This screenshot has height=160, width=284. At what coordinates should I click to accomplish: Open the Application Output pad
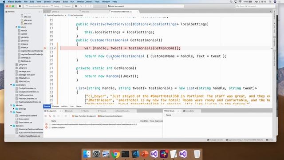click(244, 140)
